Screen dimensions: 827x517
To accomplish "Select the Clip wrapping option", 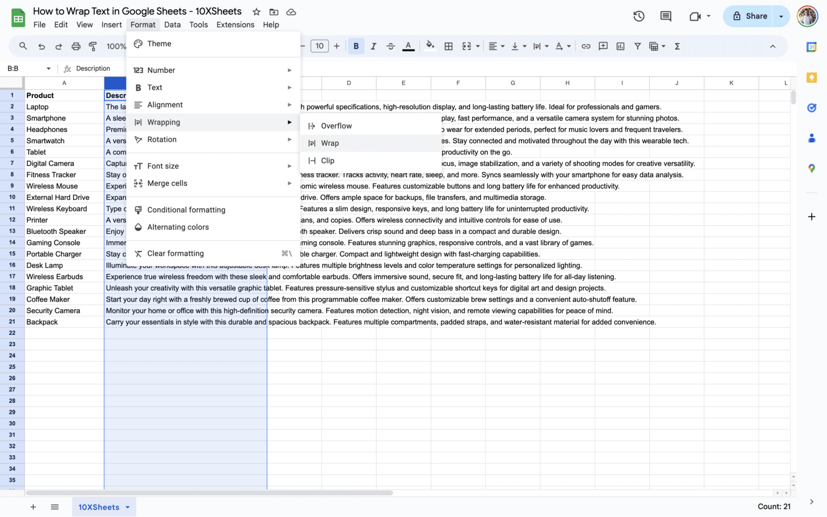I will (x=326, y=160).
